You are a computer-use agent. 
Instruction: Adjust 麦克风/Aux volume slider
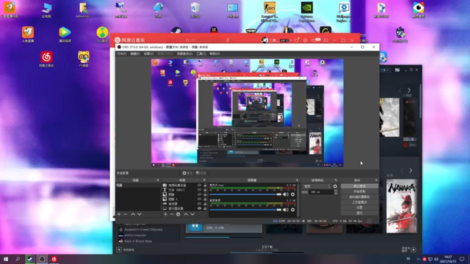(246, 194)
